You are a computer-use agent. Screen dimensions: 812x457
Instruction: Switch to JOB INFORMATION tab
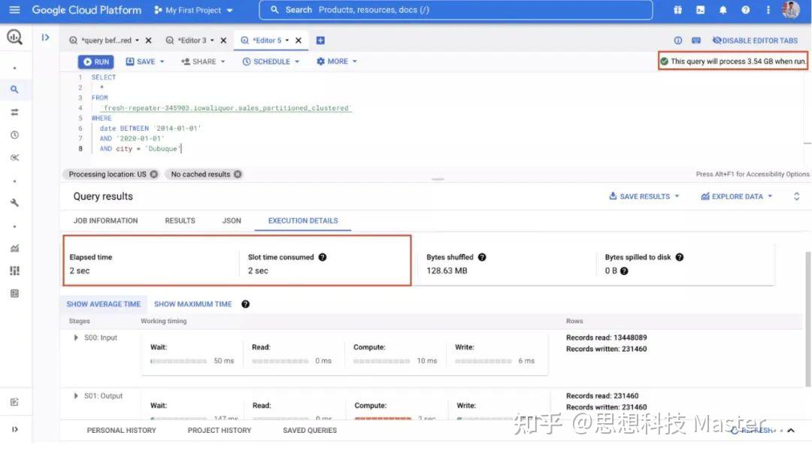coord(106,220)
